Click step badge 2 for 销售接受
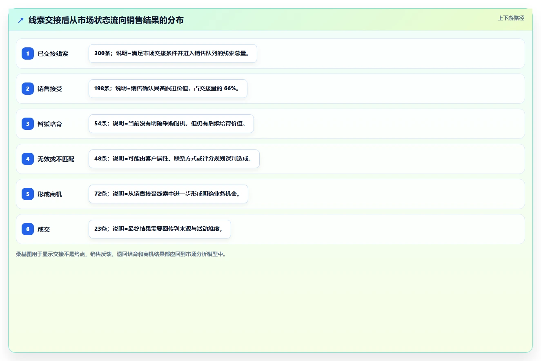The height and width of the screenshot is (361, 541). coord(28,89)
